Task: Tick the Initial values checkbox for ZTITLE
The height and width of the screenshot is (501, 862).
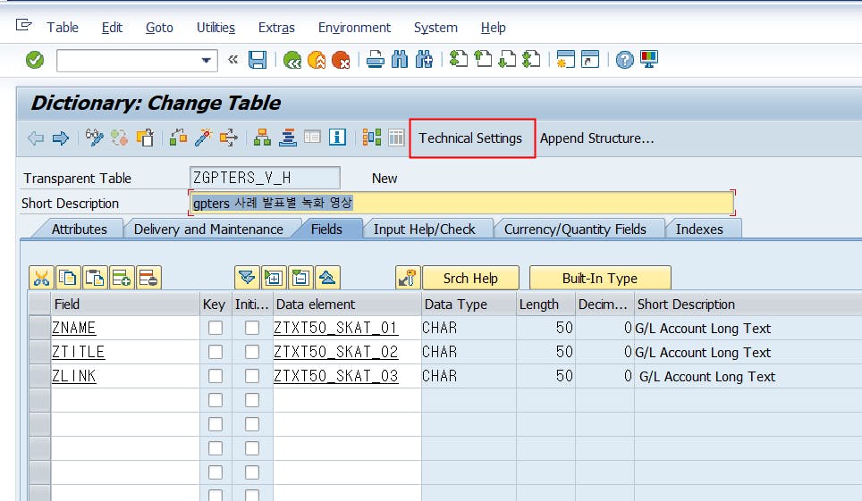Action: click(252, 352)
